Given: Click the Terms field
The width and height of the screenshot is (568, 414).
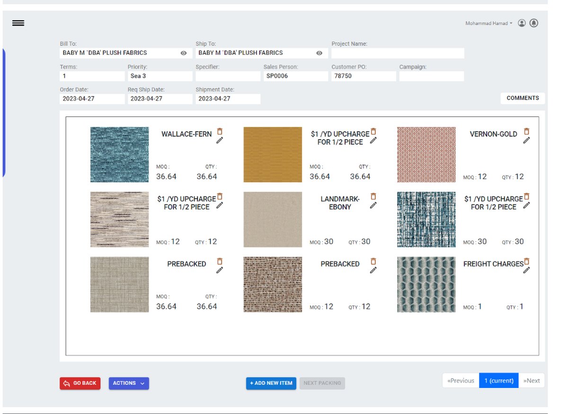Looking at the screenshot, I should pyautogui.click(x=92, y=76).
